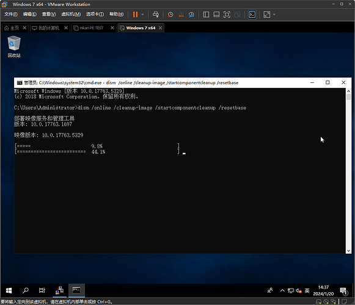This screenshot has height=305, width=355.
Task: Show hidden tray icons chevron
Action: tap(282, 290)
